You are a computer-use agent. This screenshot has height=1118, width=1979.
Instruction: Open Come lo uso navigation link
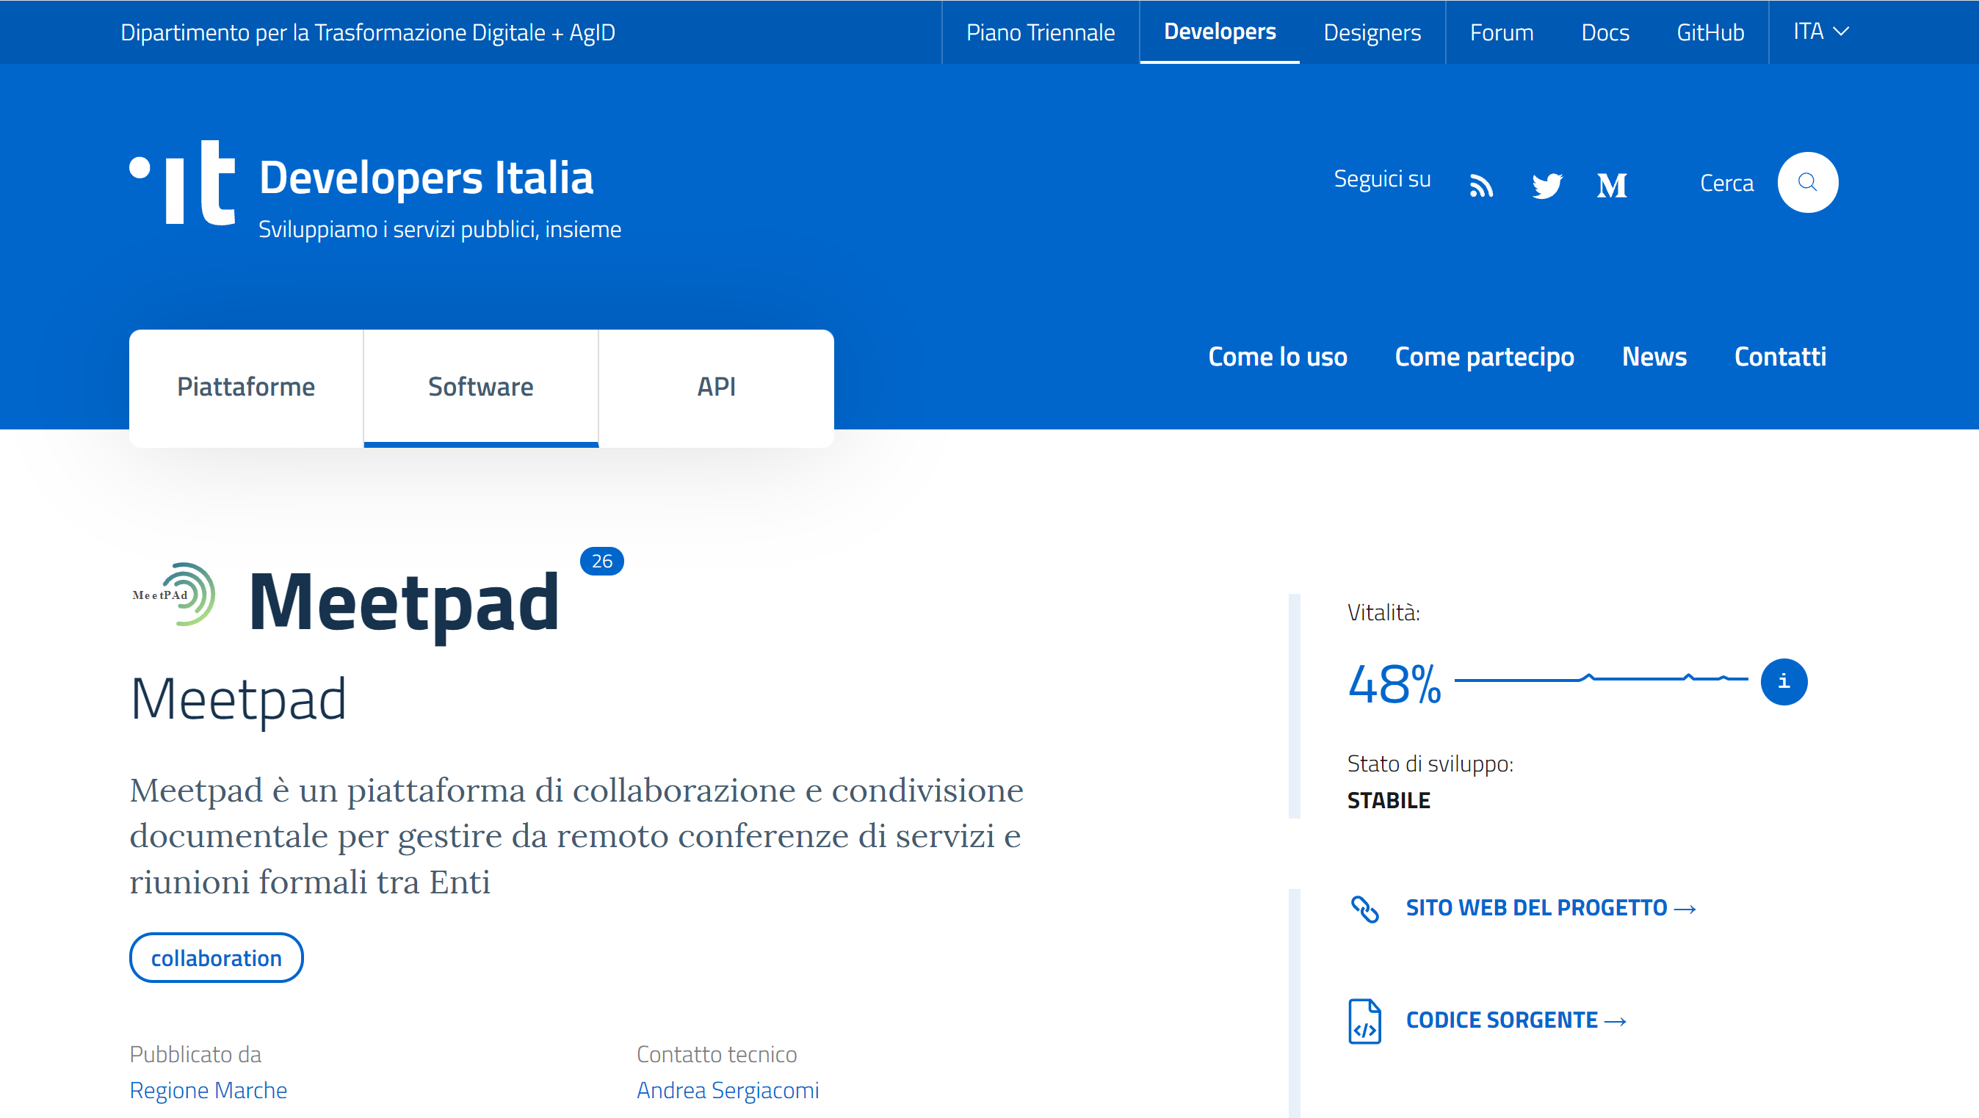[x=1278, y=356]
